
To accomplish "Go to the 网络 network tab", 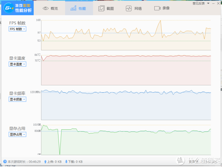I will pyautogui.click(x=134, y=8).
